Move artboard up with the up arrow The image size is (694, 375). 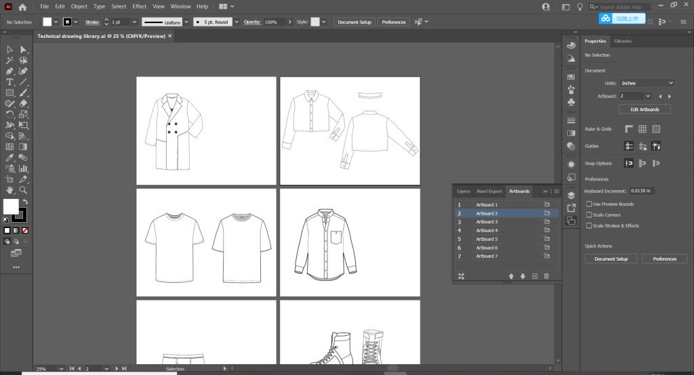coord(511,276)
